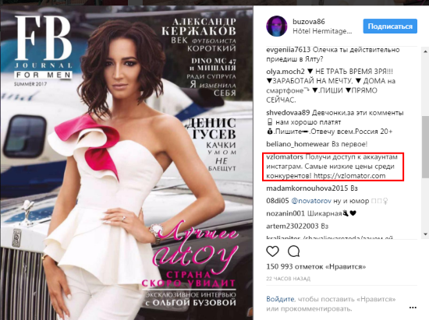Open vzlomators commenter profile
429x320 pixels.
[285, 157]
